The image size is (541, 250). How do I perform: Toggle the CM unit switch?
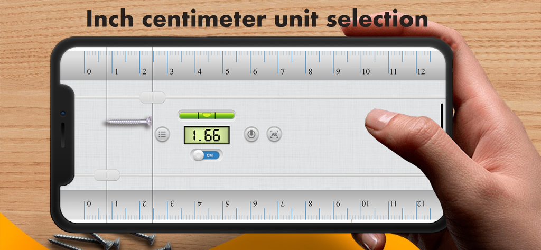point(207,155)
